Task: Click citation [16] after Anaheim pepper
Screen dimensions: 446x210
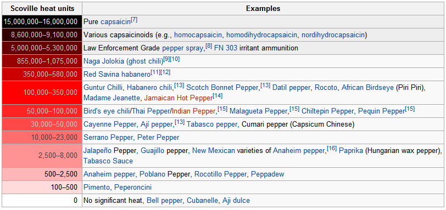Action: [331, 148]
